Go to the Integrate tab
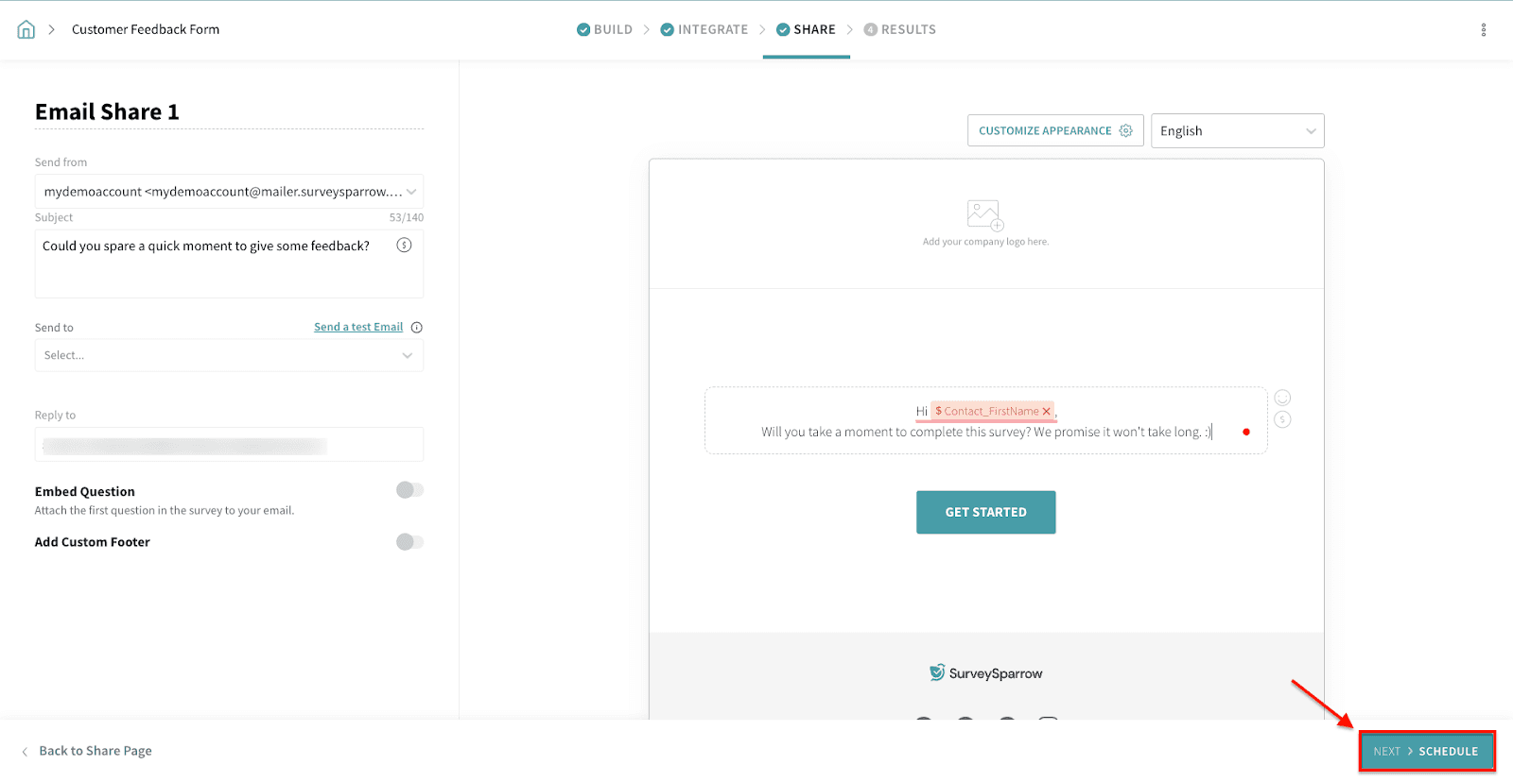The height and width of the screenshot is (782, 1513). tap(704, 29)
